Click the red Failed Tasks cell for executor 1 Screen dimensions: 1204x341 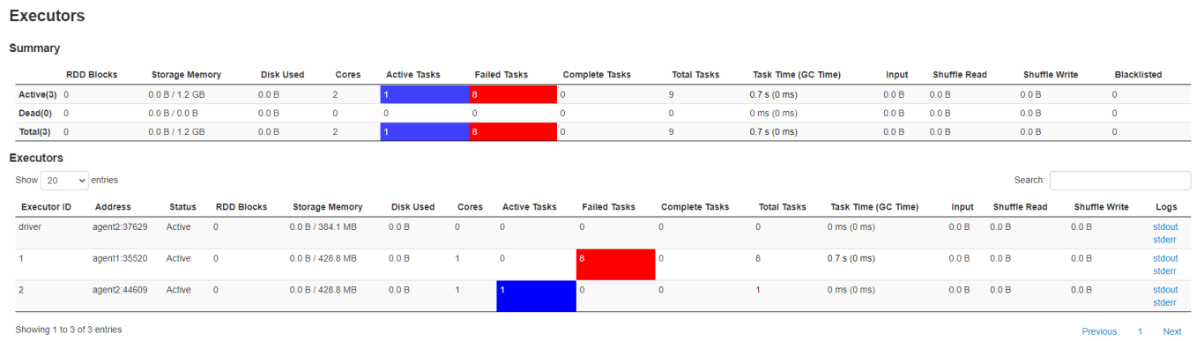tap(615, 264)
